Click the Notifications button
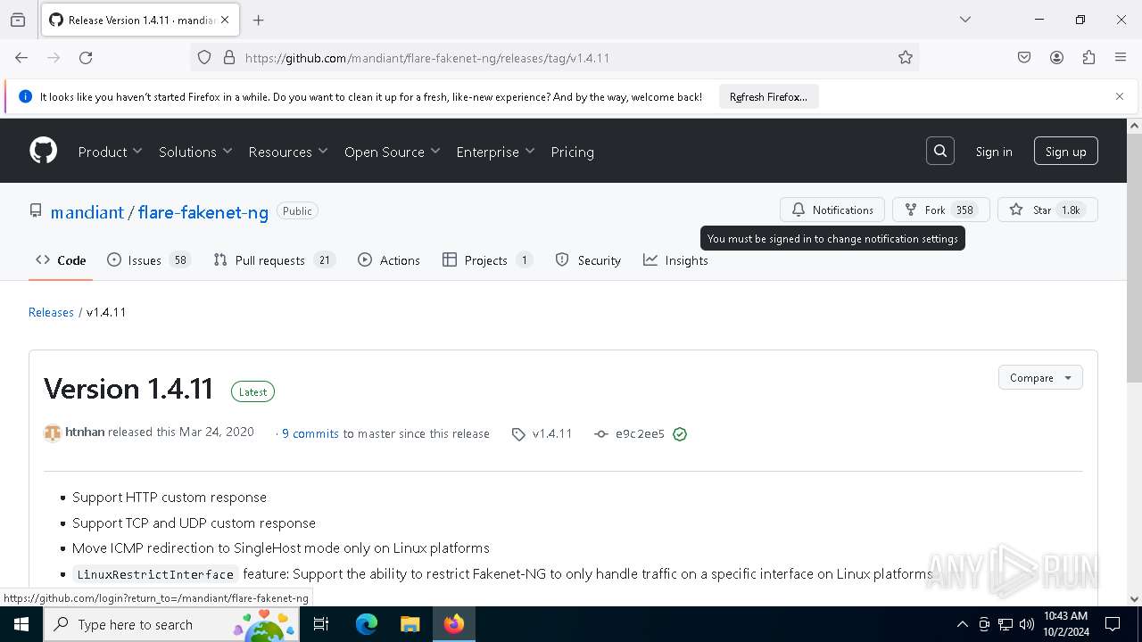1142x642 pixels. (832, 210)
